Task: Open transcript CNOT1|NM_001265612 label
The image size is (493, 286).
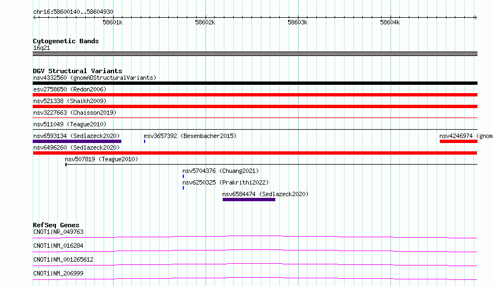Action: pyautogui.click(x=63, y=259)
